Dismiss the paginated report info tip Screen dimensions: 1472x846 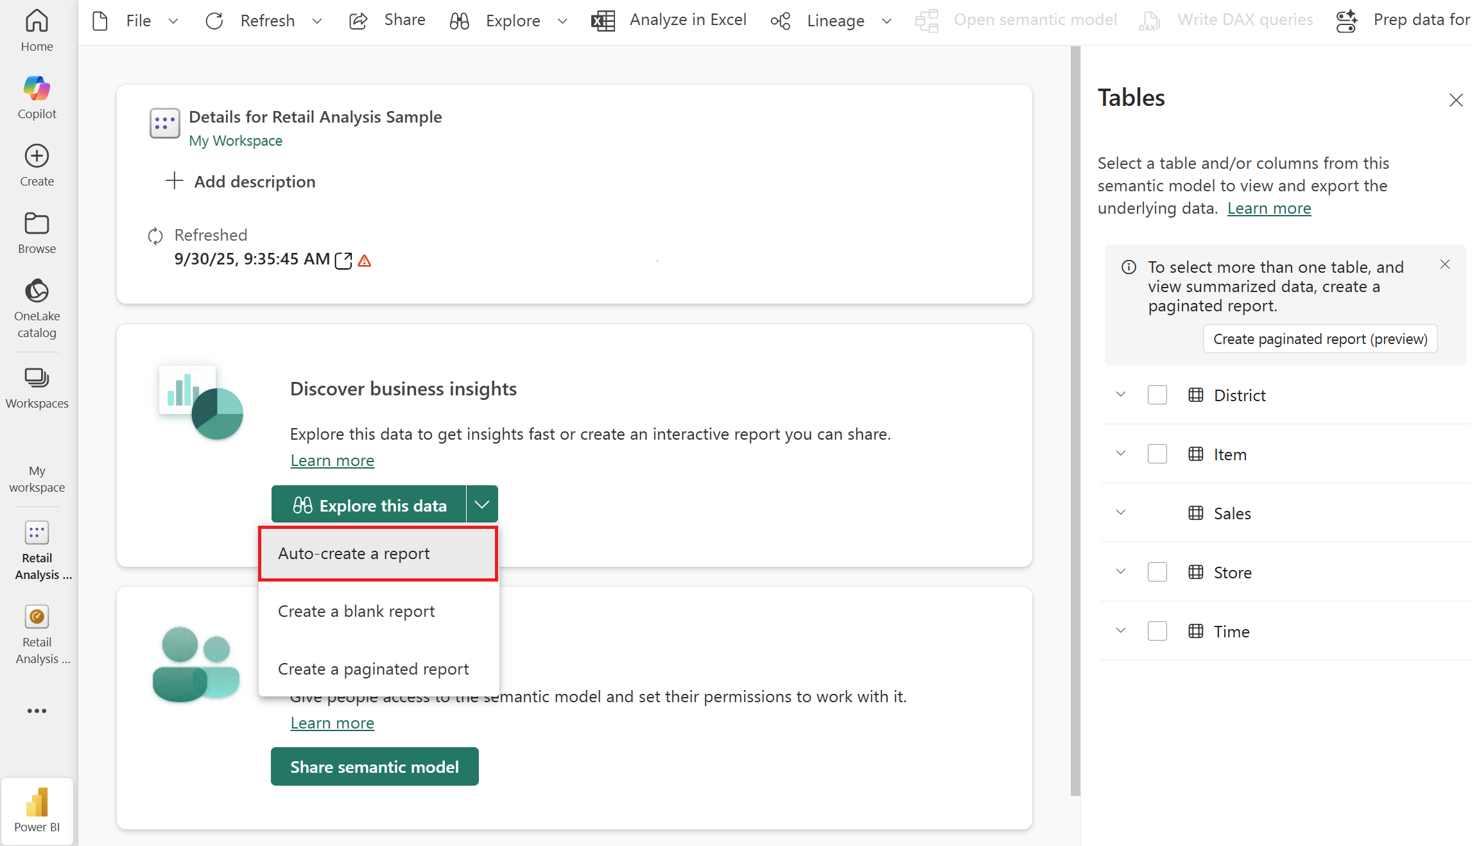1444,264
